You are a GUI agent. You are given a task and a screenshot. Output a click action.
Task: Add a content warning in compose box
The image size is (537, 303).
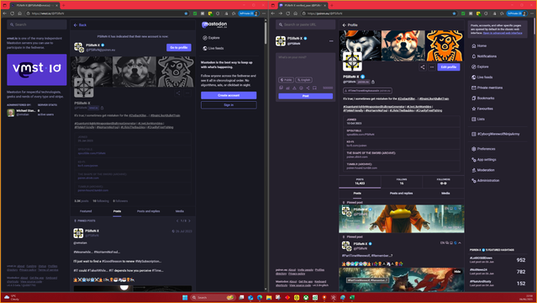294,88
